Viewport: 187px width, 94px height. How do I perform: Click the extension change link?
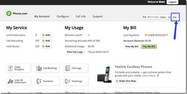(154, 17)
